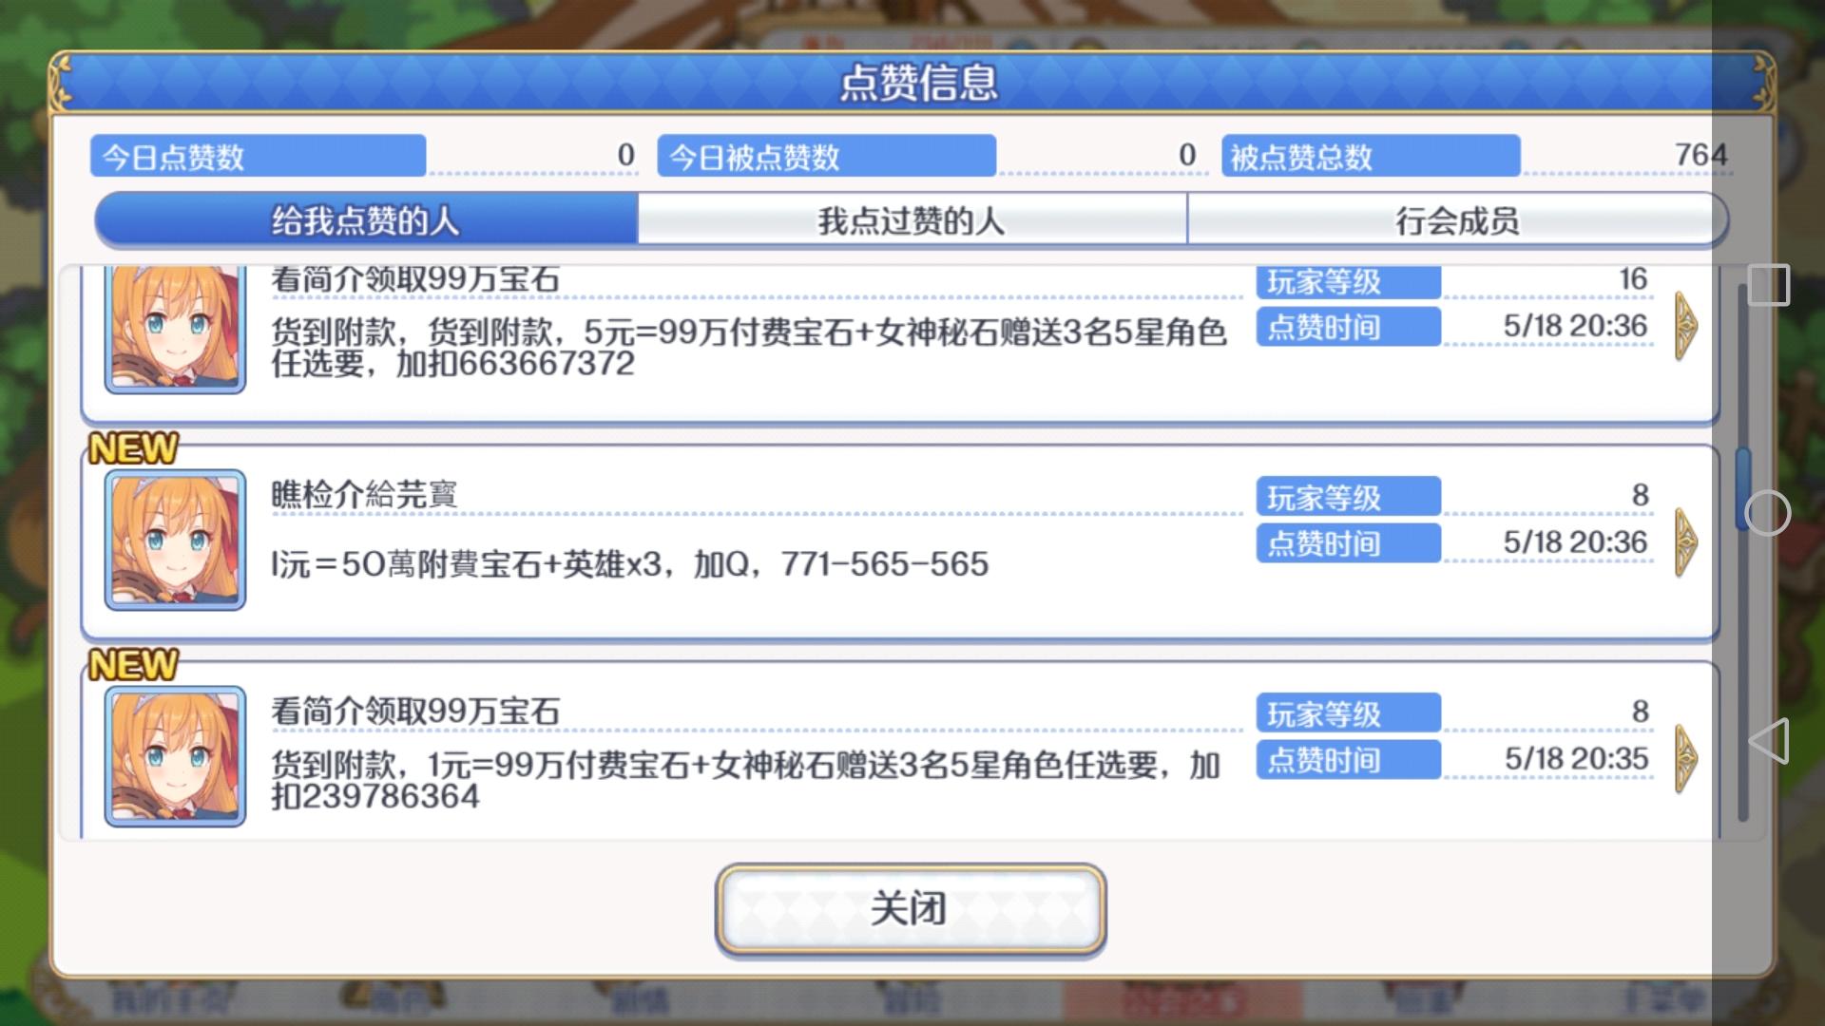
Task: Tap the Android recent apps square icon
Action: click(1768, 285)
